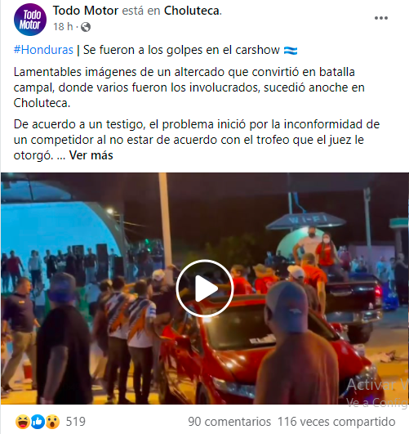Open the Todo Motor page name

tap(86, 11)
